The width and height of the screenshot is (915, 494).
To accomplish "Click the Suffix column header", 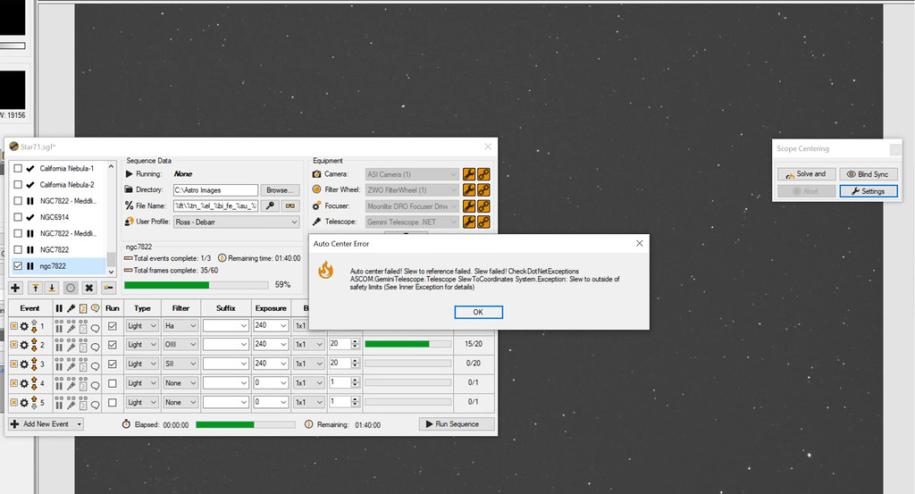I will [226, 308].
